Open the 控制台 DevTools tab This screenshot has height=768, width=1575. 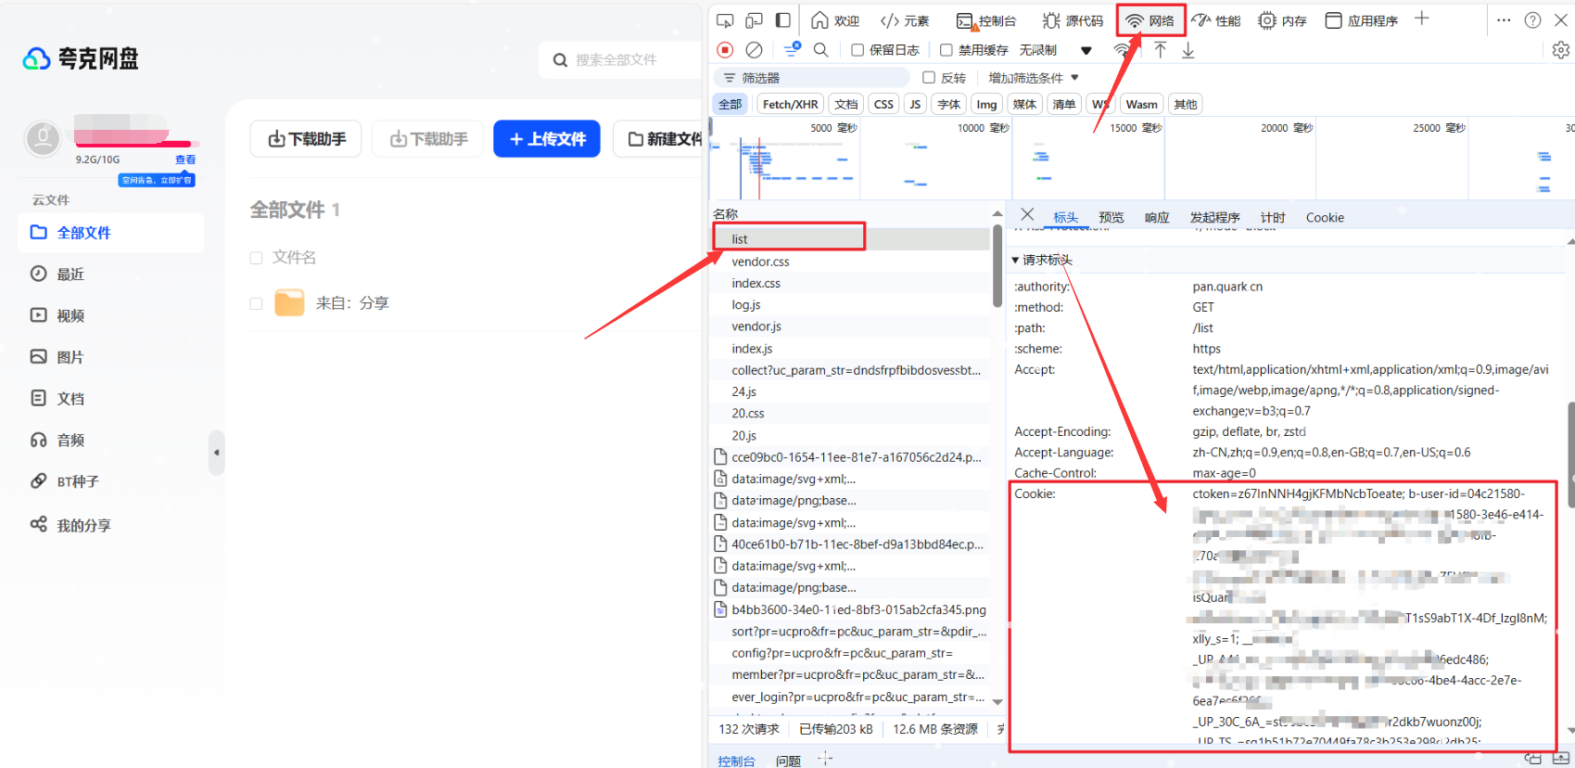[986, 20]
